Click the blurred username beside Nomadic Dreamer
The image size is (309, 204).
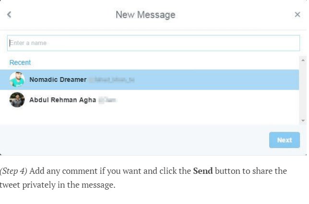pos(112,80)
